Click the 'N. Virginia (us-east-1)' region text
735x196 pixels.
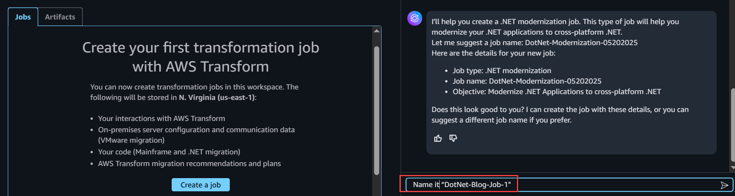pos(217,98)
